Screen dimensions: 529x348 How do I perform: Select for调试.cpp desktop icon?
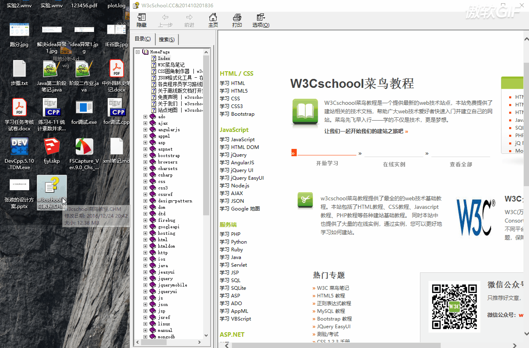(x=117, y=112)
